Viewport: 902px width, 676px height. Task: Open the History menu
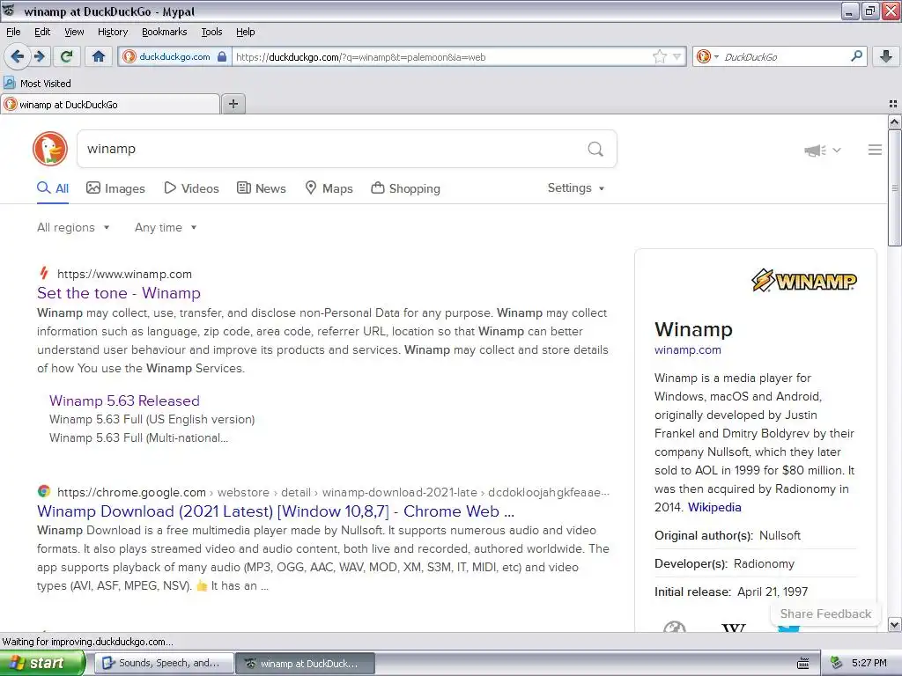[x=112, y=32]
